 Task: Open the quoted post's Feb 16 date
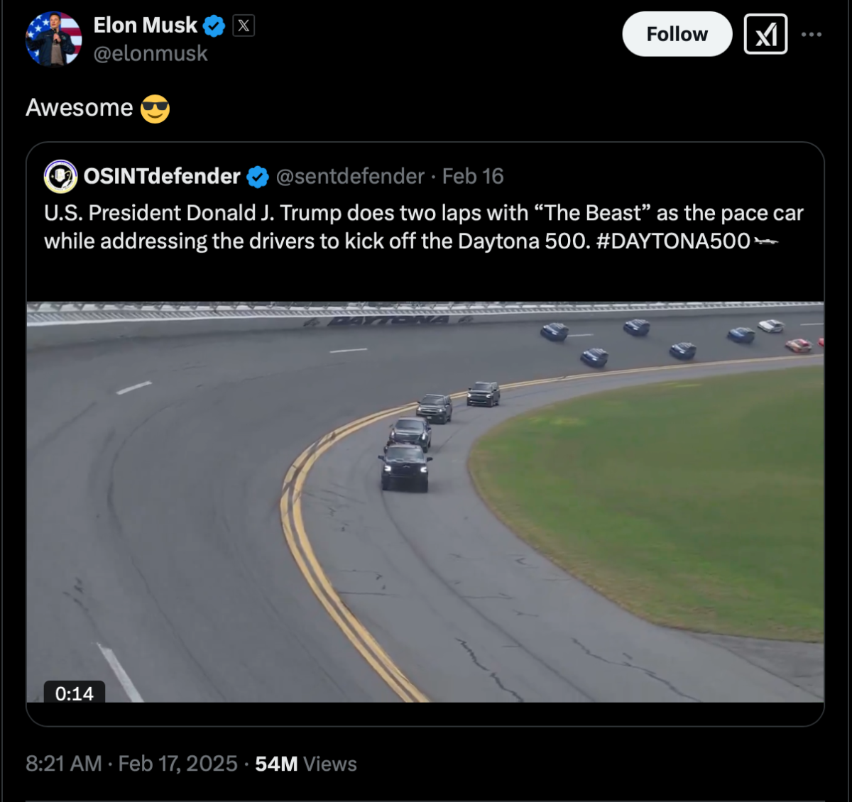pos(473,176)
